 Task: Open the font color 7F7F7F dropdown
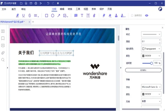tap(151, 94)
